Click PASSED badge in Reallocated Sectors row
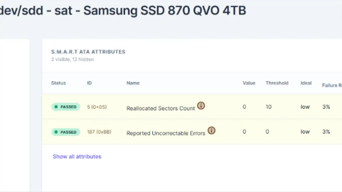 [x=66, y=107]
